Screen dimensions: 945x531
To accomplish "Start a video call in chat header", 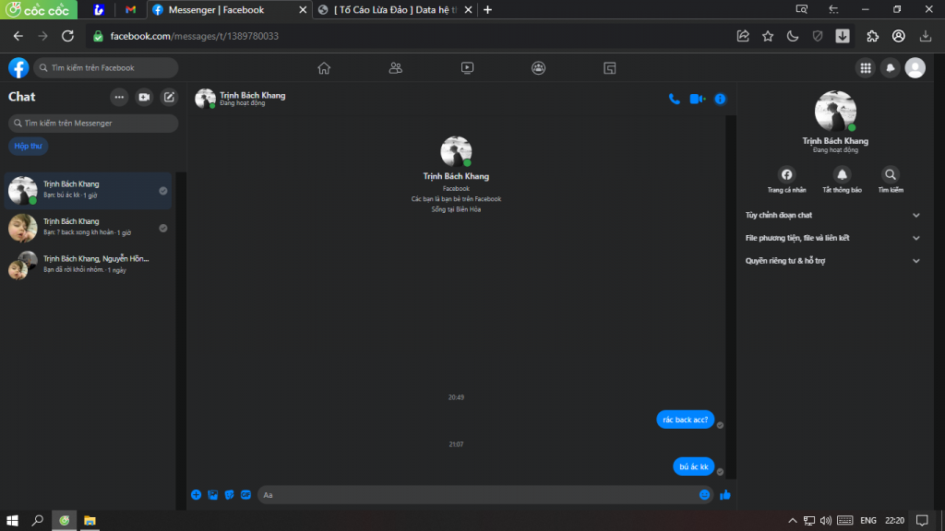I will point(697,99).
